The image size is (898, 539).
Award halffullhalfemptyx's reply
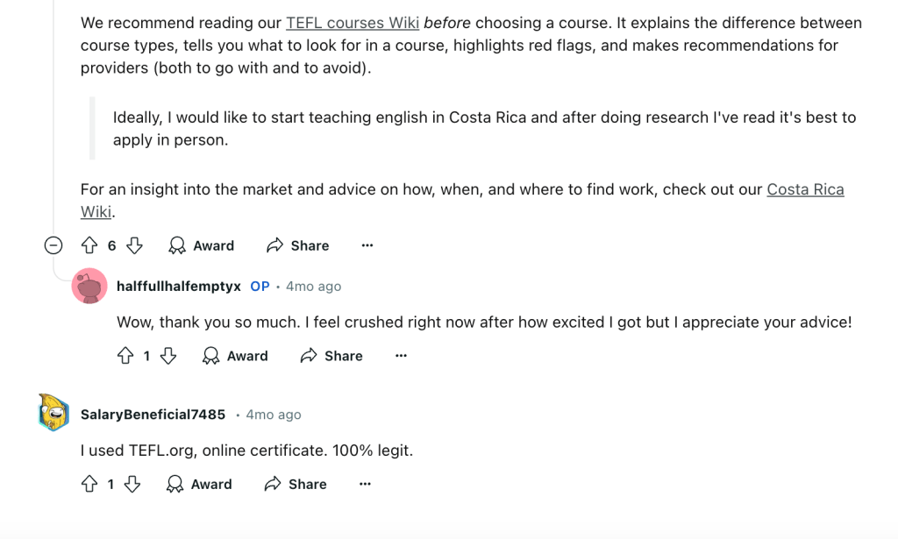(234, 356)
